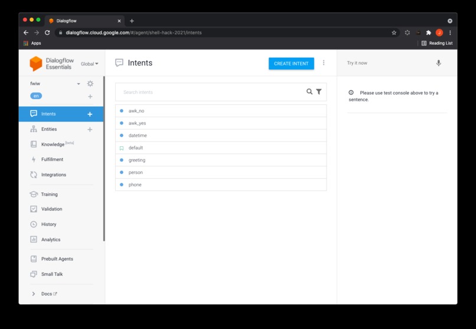
Task: Click the Fulfillment lightning bolt icon
Action: 34,159
